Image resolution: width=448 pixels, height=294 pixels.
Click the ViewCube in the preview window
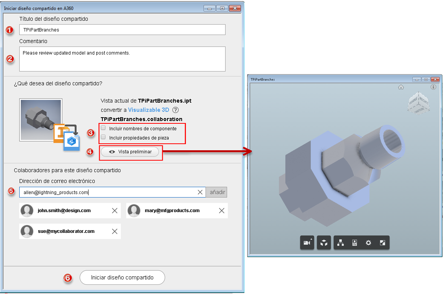point(419,103)
